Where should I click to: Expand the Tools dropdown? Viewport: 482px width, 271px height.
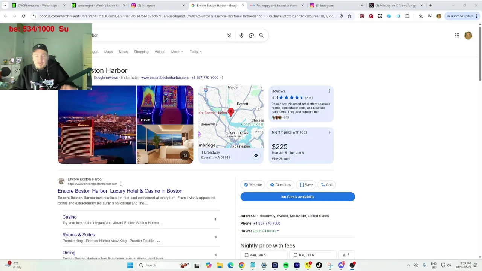click(195, 52)
